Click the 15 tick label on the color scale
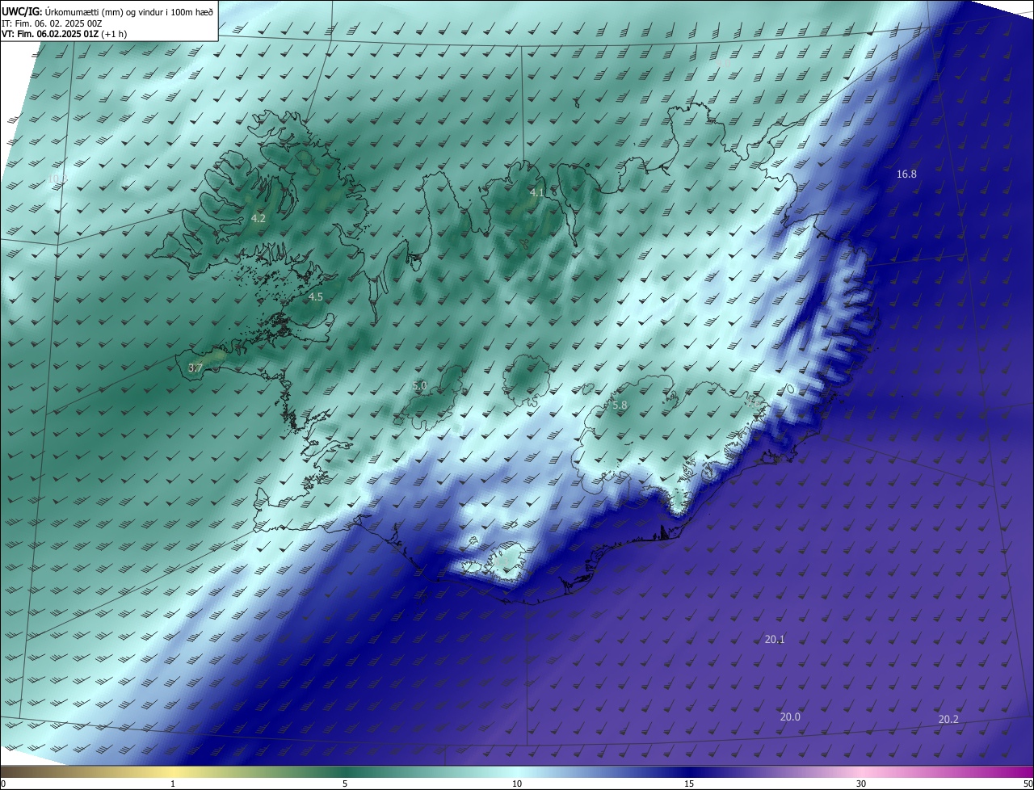Image resolution: width=1034 pixels, height=790 pixels. coord(689,784)
